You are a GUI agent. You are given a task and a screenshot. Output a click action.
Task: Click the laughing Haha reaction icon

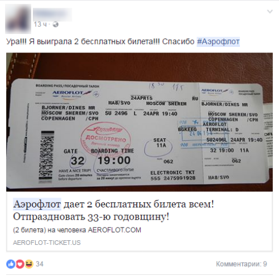(29, 264)
